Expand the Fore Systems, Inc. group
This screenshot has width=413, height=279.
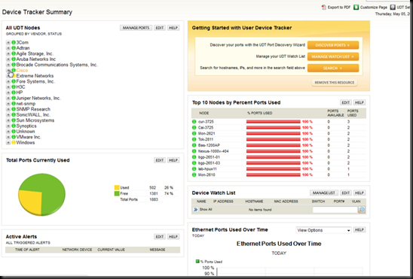coord(8,81)
